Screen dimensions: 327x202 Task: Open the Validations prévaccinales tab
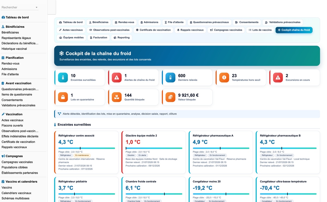[283, 22]
